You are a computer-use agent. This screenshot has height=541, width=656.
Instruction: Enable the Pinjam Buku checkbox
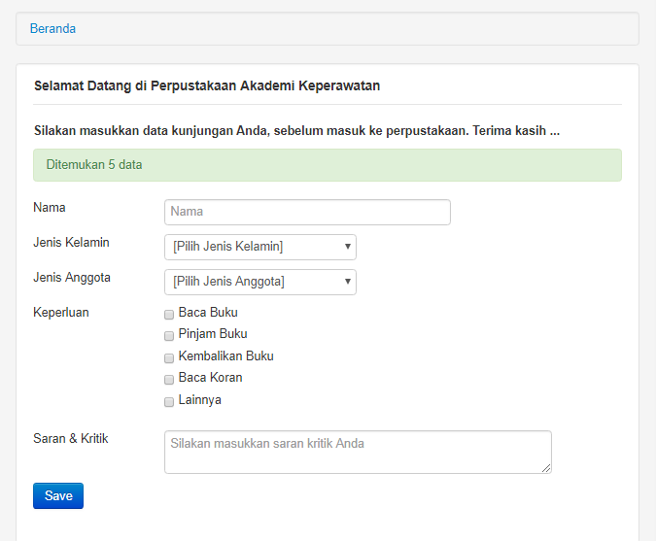(169, 335)
